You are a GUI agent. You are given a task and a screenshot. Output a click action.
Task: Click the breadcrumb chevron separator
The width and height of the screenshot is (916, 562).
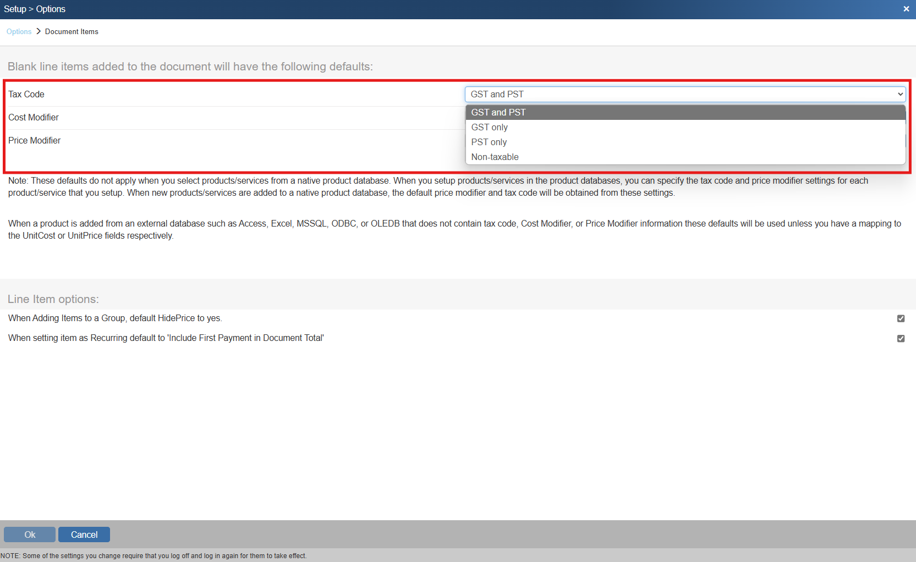click(x=39, y=31)
